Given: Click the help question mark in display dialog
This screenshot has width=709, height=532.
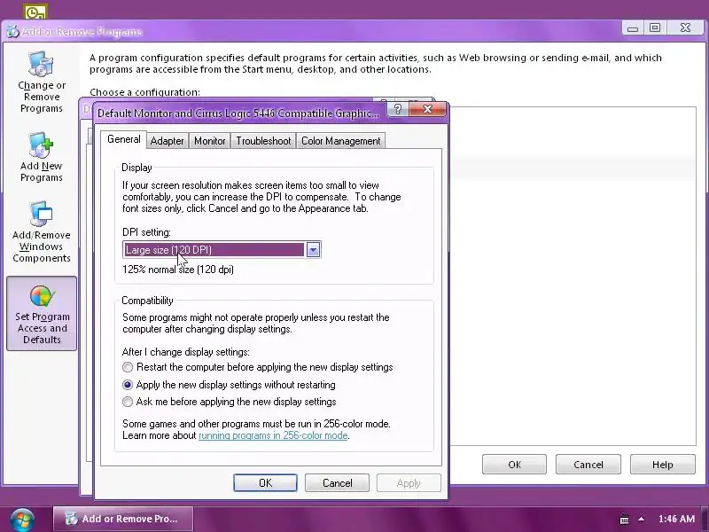Looking at the screenshot, I should 398,109.
